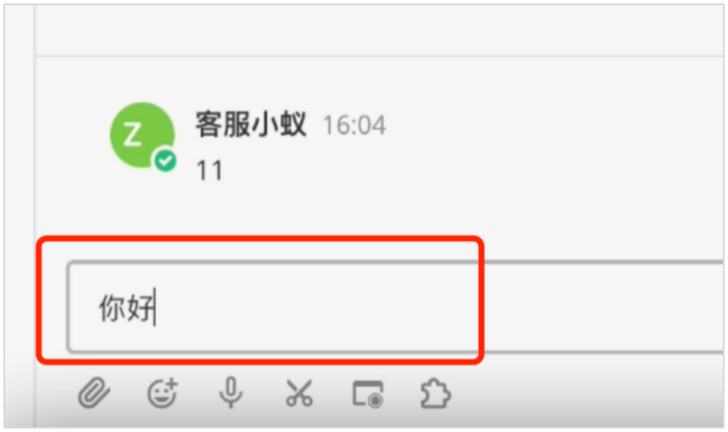Attach a file with the paperclip icon
This screenshot has width=728, height=432.
coord(93,392)
